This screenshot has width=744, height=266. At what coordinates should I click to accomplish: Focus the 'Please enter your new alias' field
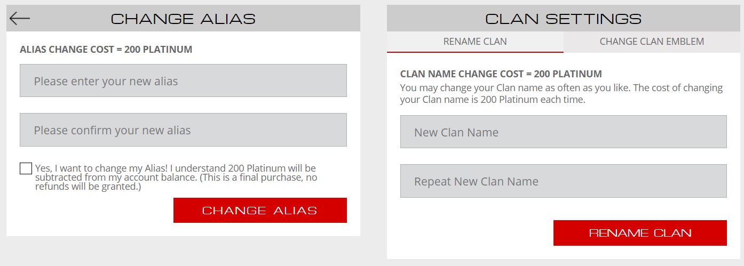[x=183, y=81]
